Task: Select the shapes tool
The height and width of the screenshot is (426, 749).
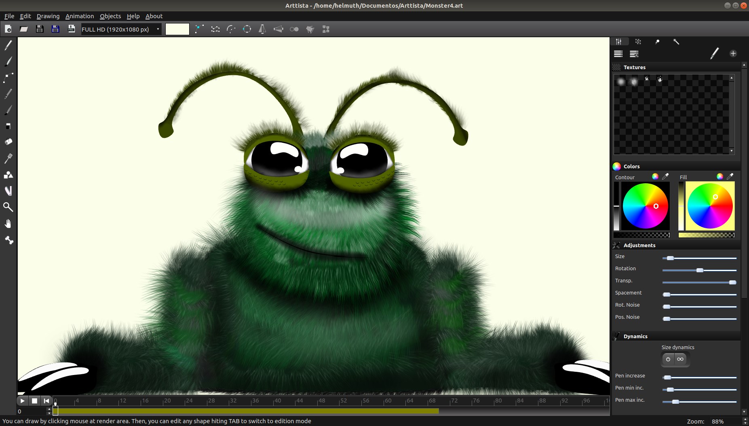Action: tap(8, 175)
